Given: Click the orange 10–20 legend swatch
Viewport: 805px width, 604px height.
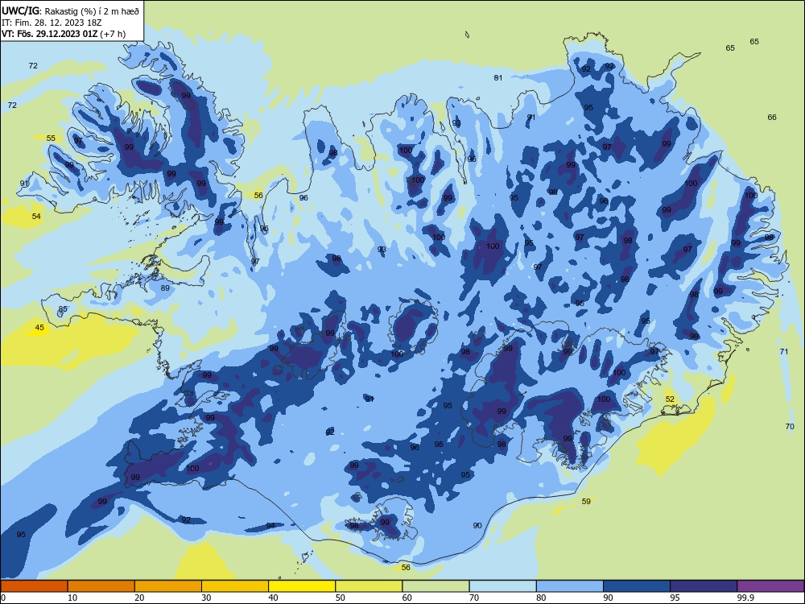Looking at the screenshot, I should click(101, 586).
